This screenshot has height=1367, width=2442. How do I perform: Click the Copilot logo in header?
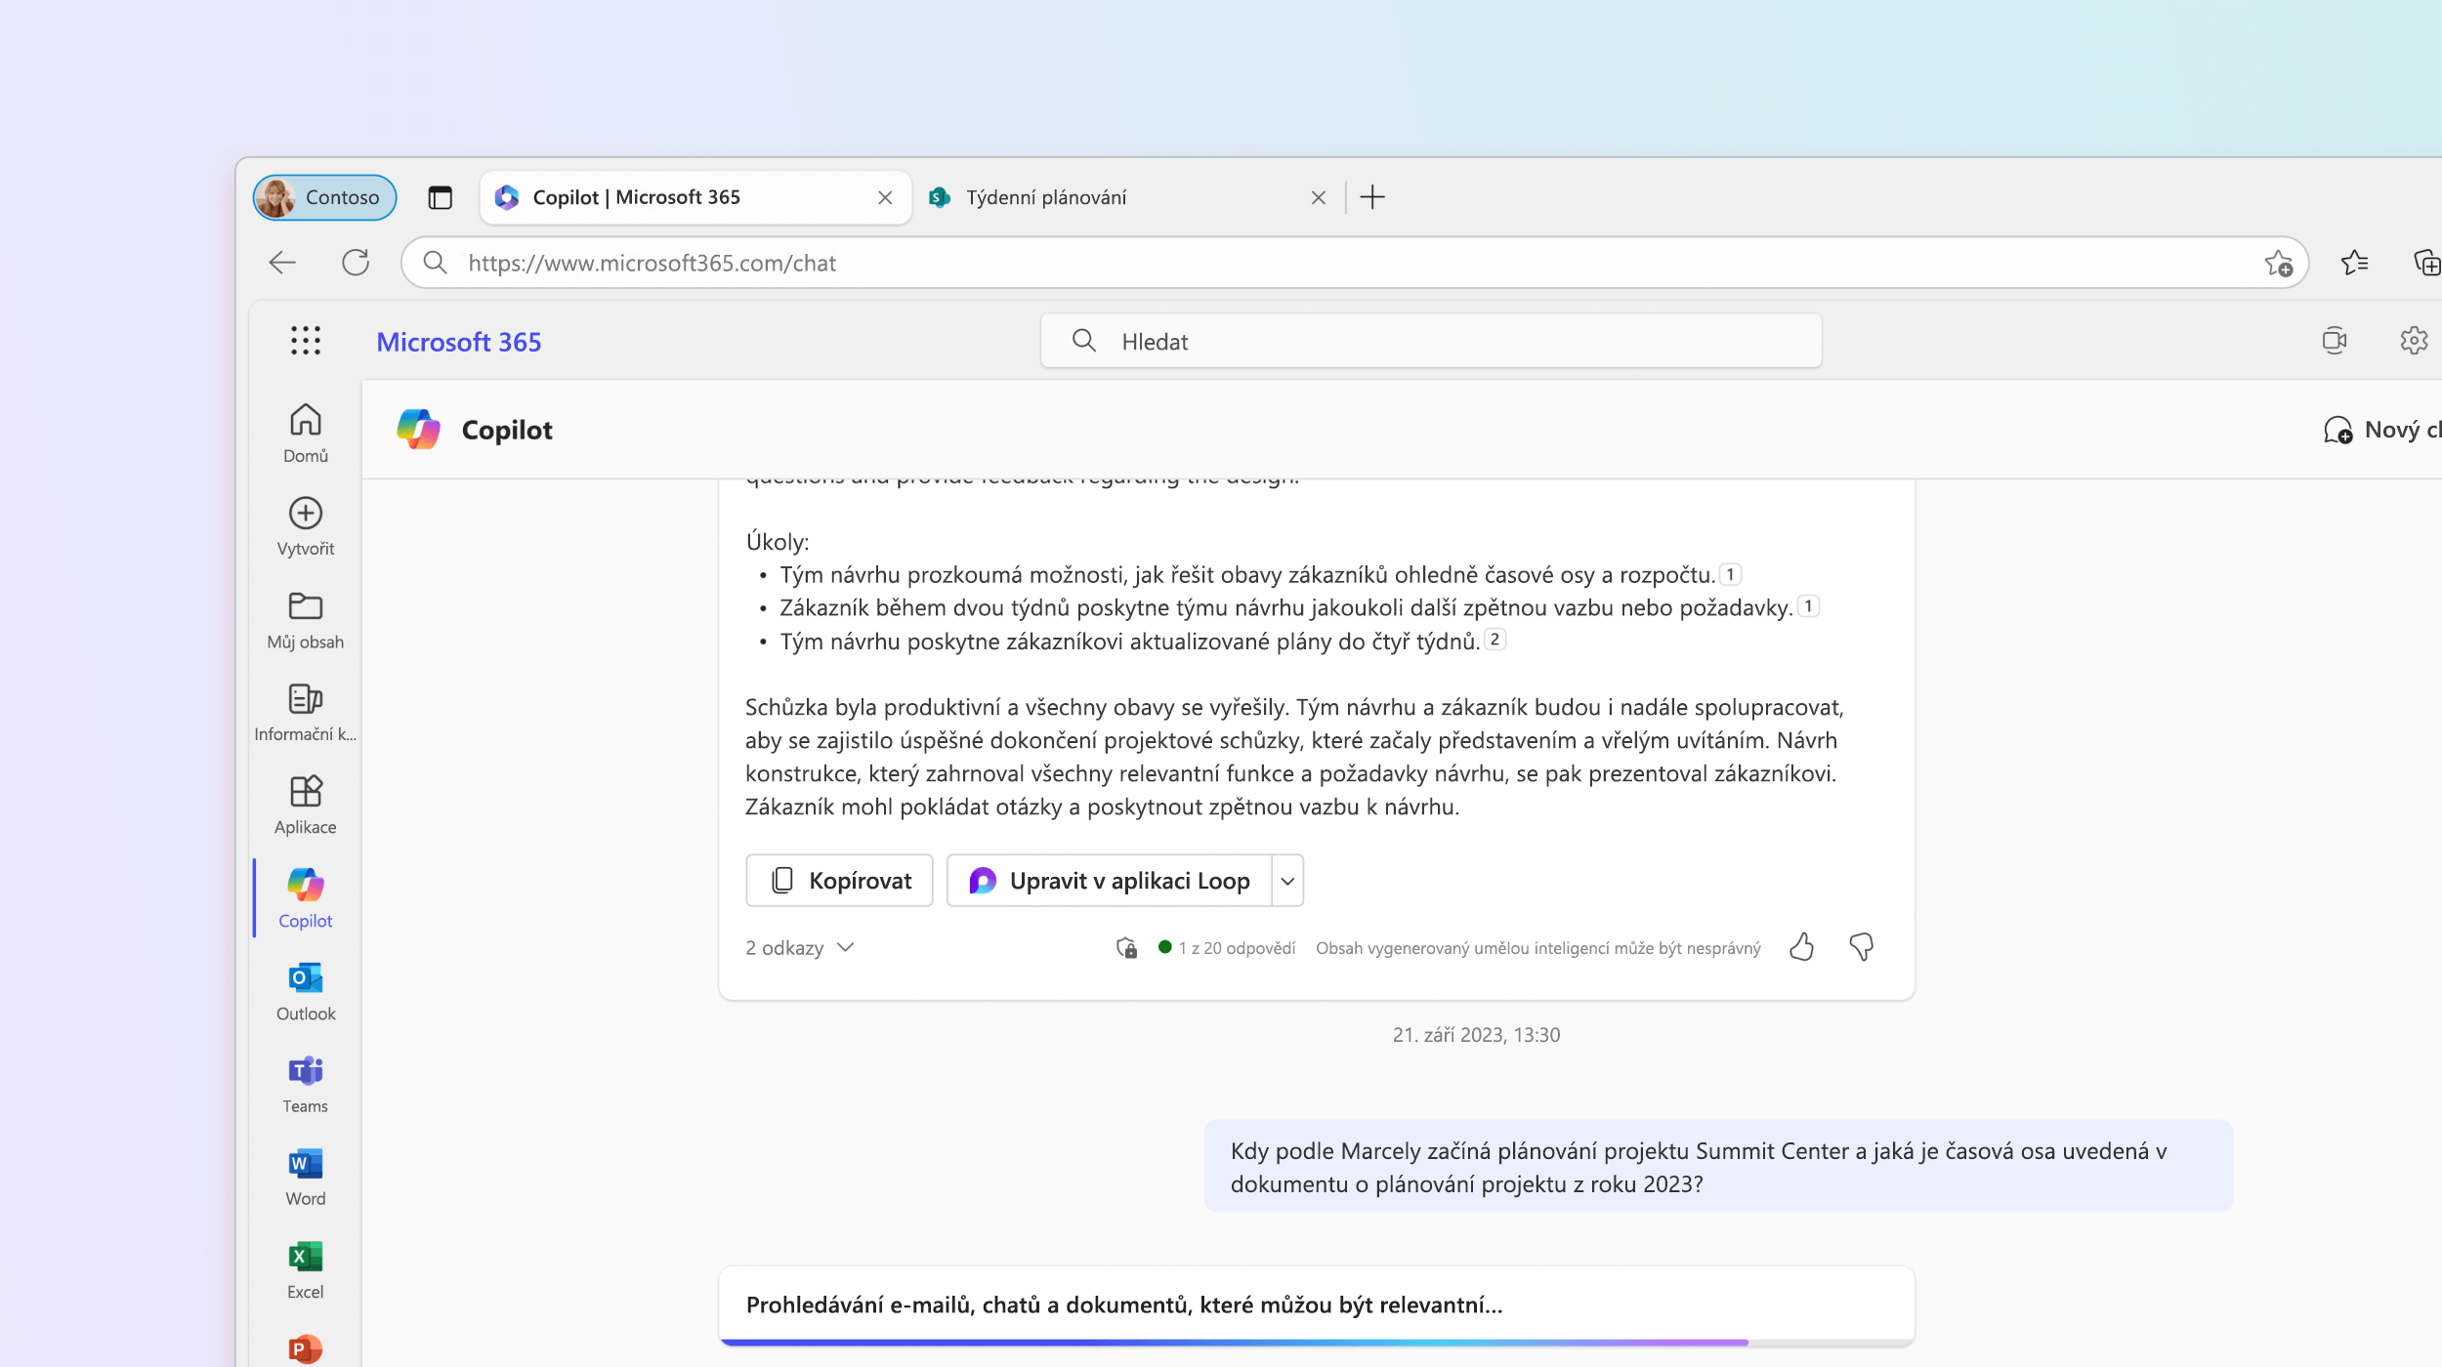click(x=419, y=430)
